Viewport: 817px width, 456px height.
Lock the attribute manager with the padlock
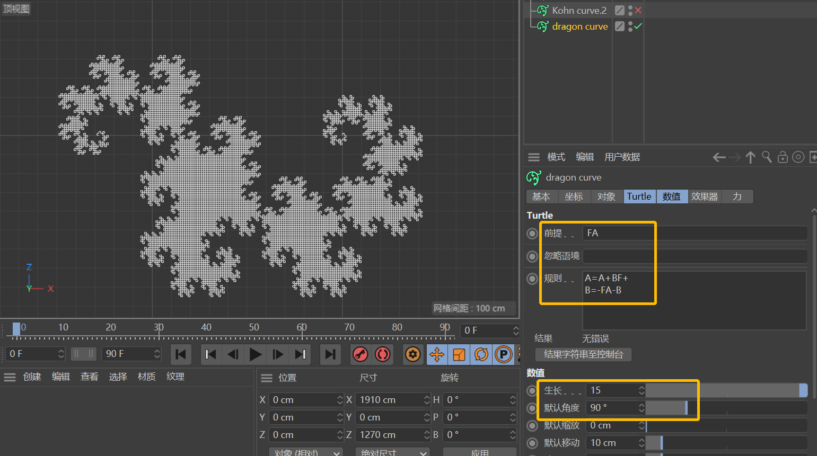[x=783, y=157]
